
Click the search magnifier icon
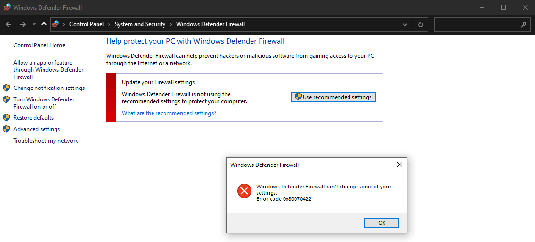(524, 24)
